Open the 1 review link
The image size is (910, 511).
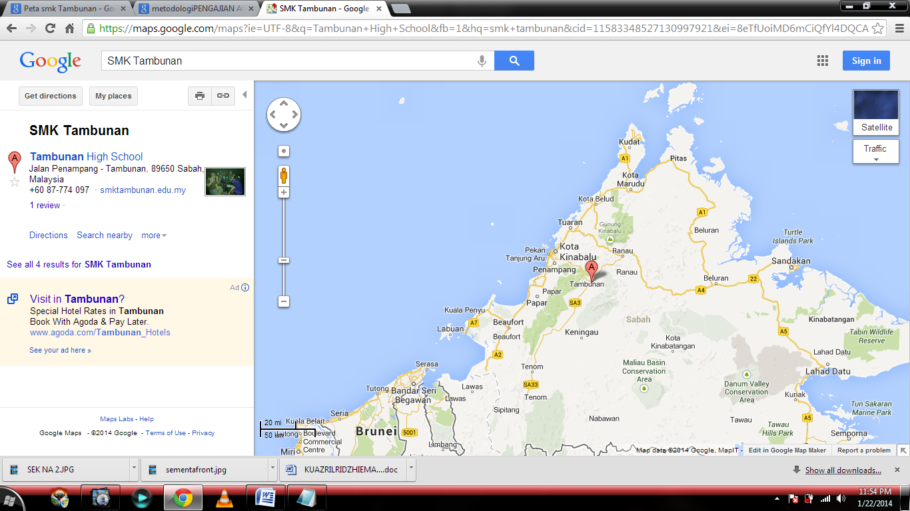[x=45, y=205]
